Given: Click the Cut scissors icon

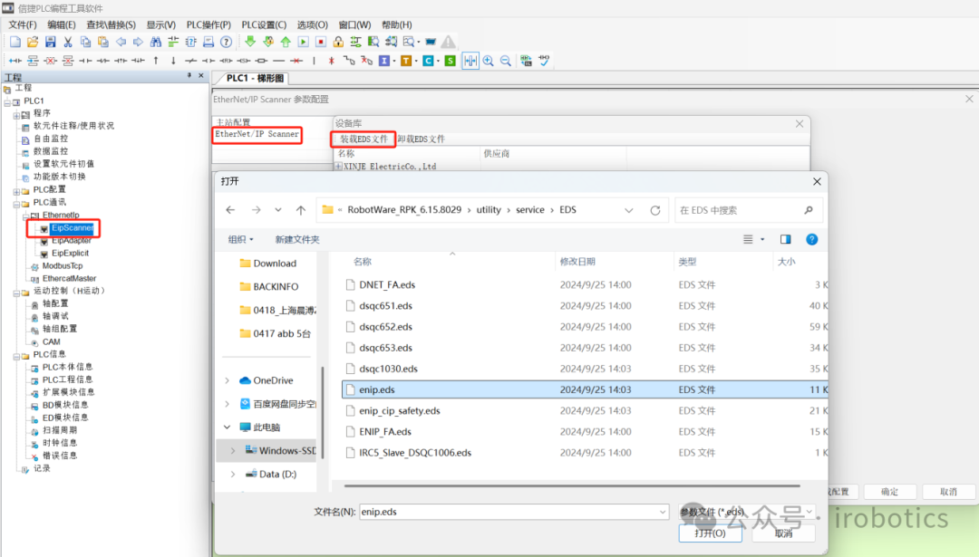Looking at the screenshot, I should tap(67, 42).
